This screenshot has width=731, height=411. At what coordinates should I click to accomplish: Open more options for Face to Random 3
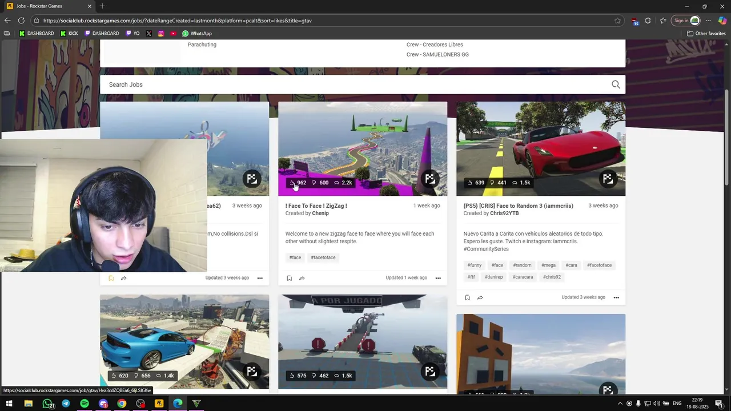tap(616, 297)
